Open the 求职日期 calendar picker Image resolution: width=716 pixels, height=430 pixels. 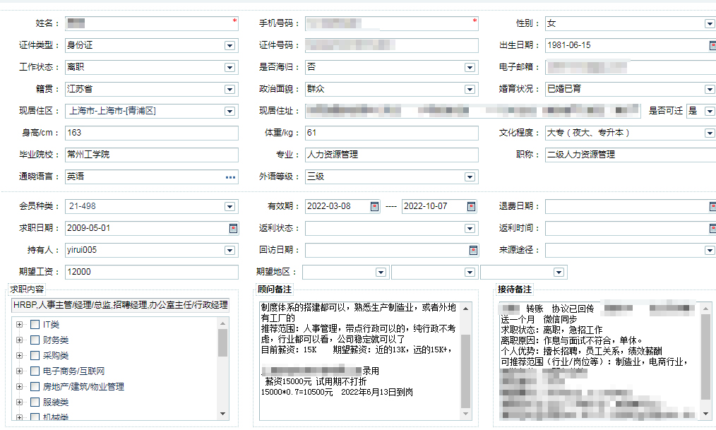pos(233,229)
